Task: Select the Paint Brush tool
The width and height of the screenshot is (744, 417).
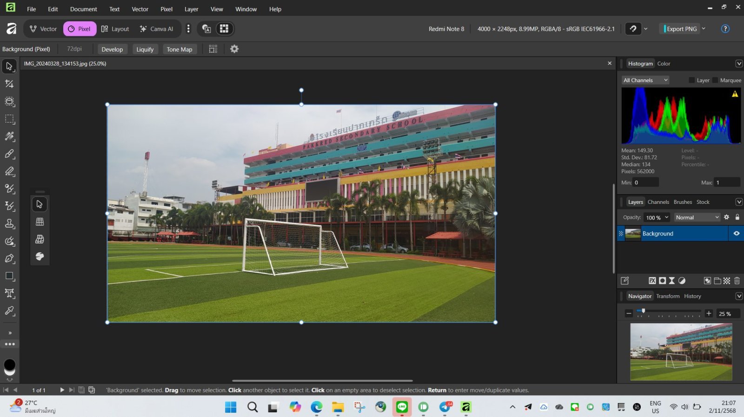Action: [9, 154]
